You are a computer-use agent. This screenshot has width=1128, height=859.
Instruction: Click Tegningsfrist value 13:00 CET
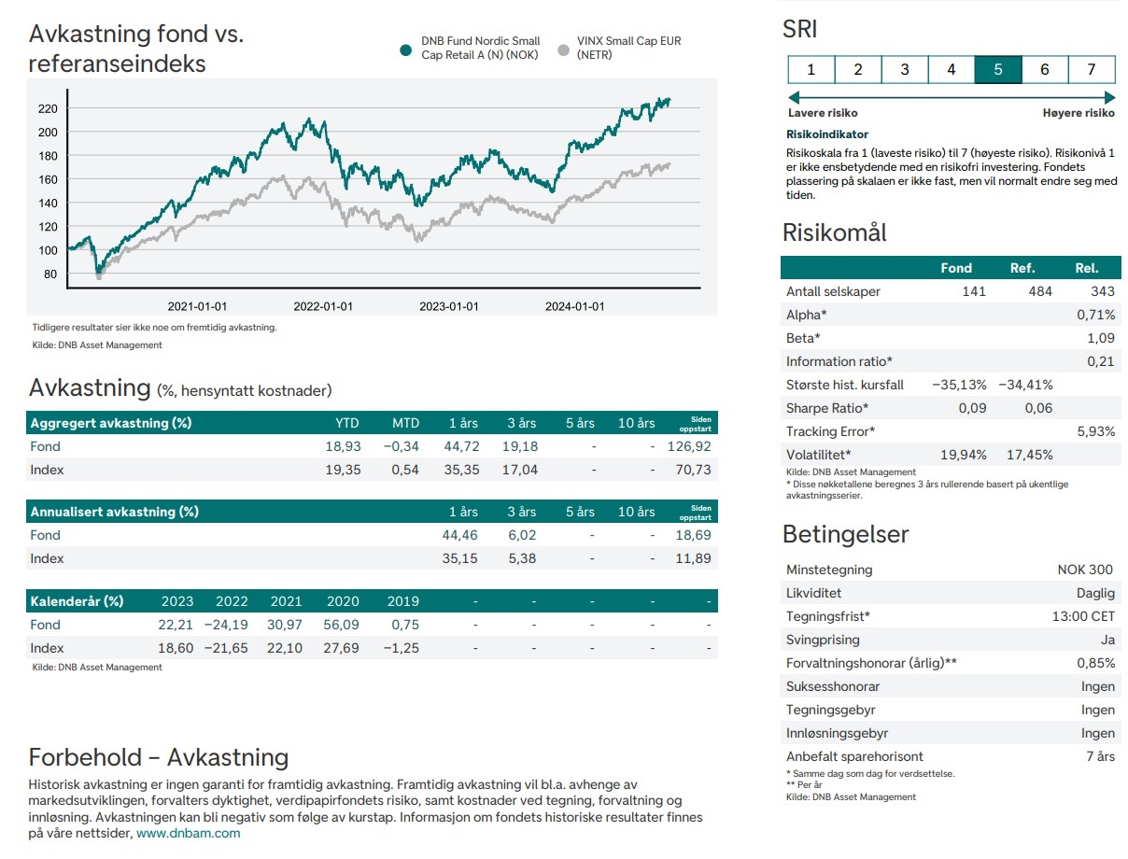(x=1083, y=616)
